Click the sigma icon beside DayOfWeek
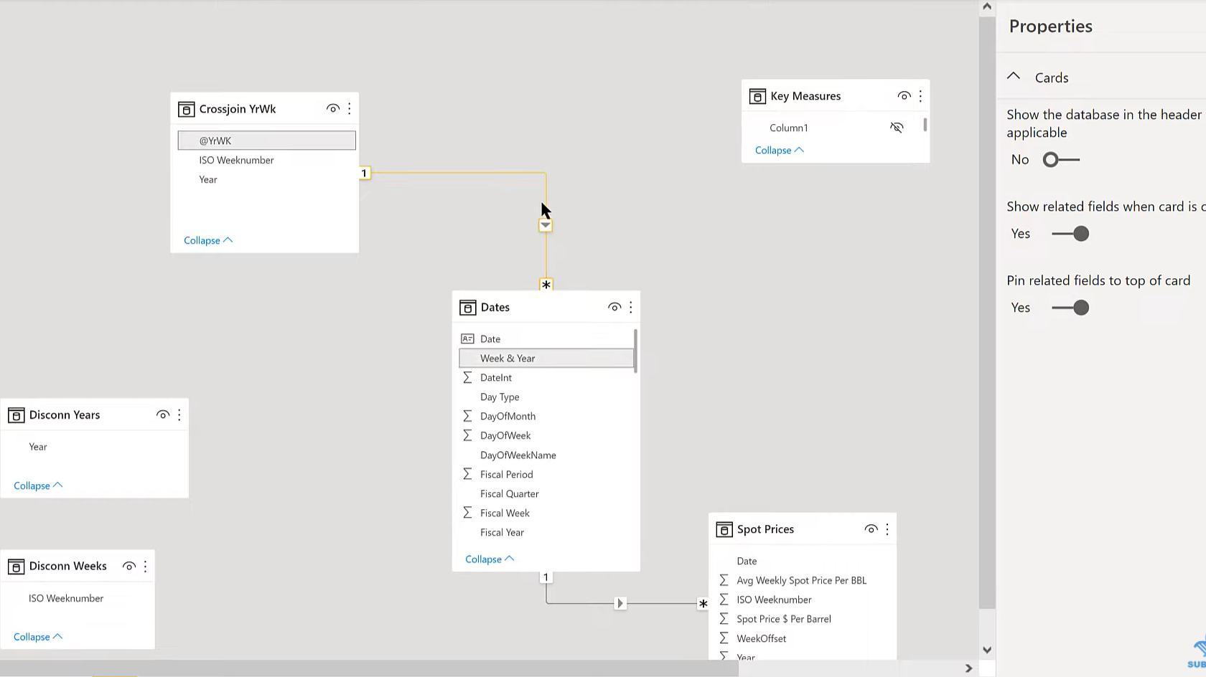1206x677 pixels. (467, 435)
